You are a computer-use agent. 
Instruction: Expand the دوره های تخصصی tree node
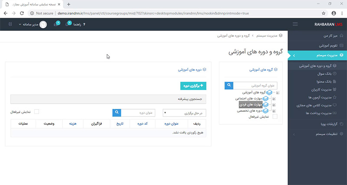(x=274, y=110)
